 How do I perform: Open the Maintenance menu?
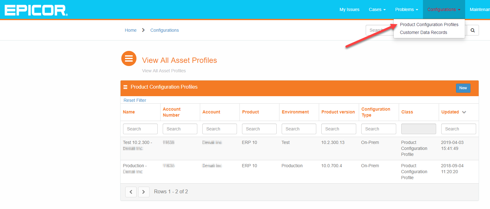[480, 9]
